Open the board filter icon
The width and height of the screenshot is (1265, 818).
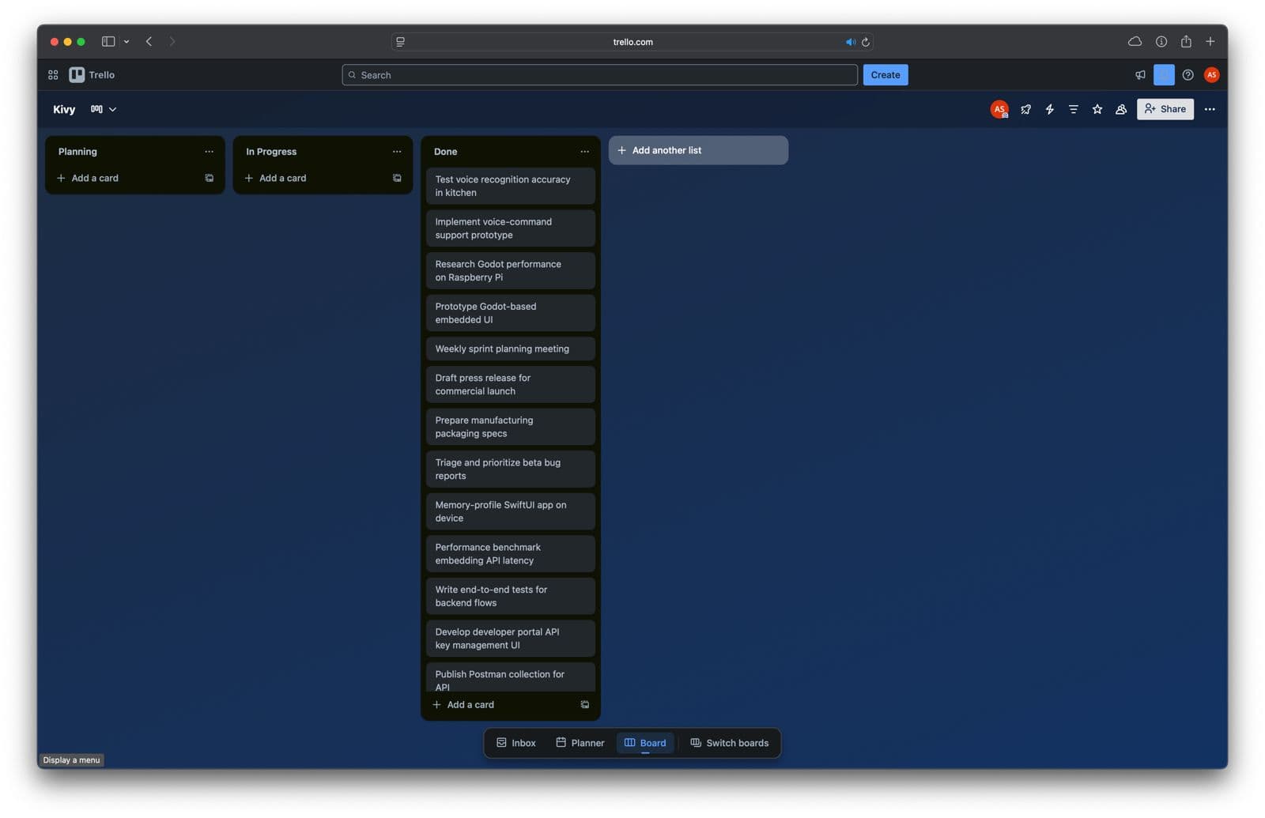click(1073, 109)
